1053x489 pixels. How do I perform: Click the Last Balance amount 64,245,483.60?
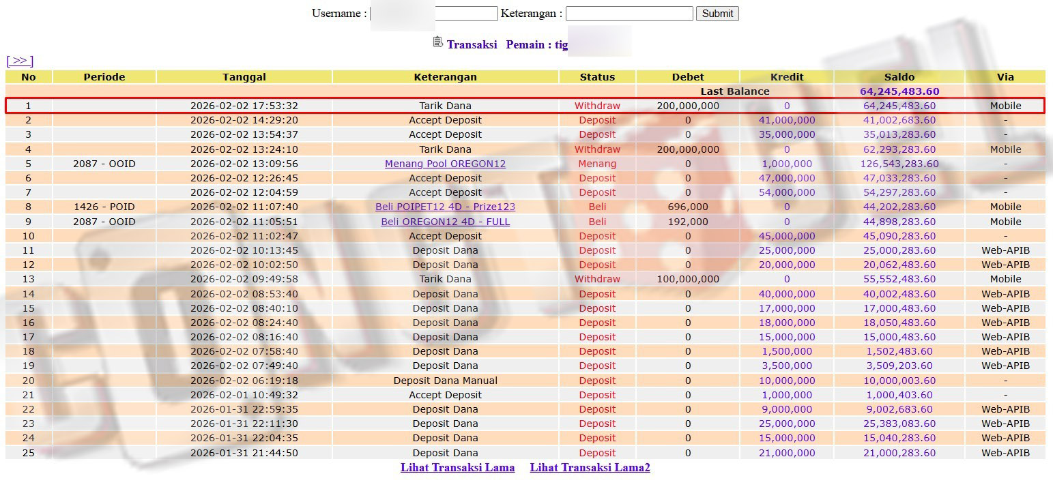899,91
